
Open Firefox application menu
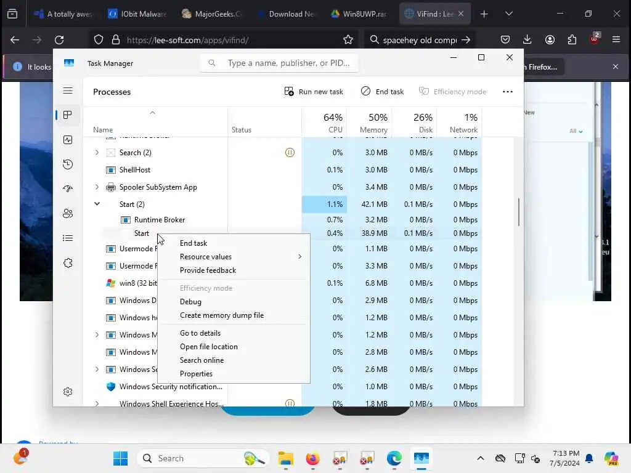pyautogui.click(x=616, y=39)
